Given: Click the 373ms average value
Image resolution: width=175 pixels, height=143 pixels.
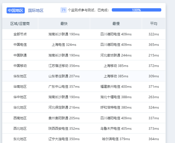Looking at the screenshot, I should click(x=154, y=128).
